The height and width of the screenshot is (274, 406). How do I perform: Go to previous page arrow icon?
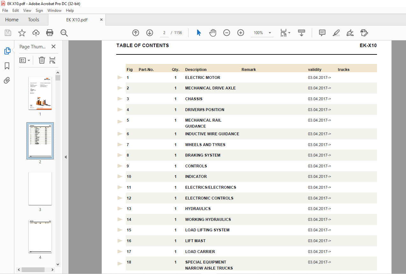[x=136, y=33]
